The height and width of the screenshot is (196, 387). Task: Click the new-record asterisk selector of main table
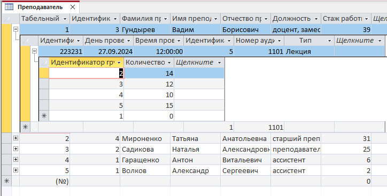[6, 181]
